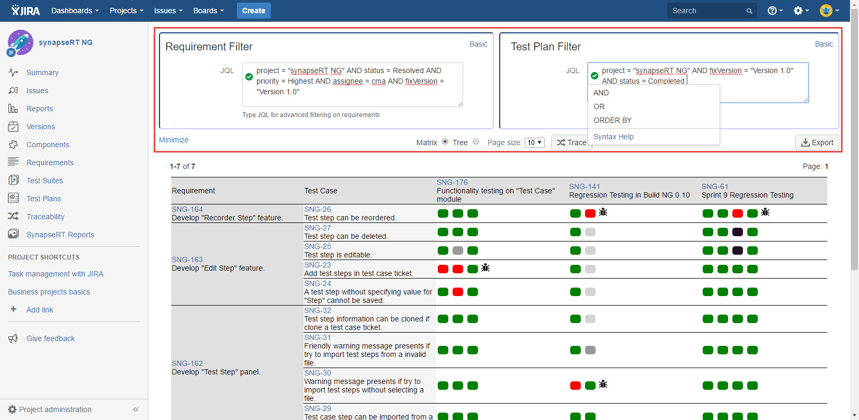Click the synapseRT NG project avatar
859x420 pixels.
point(21,42)
